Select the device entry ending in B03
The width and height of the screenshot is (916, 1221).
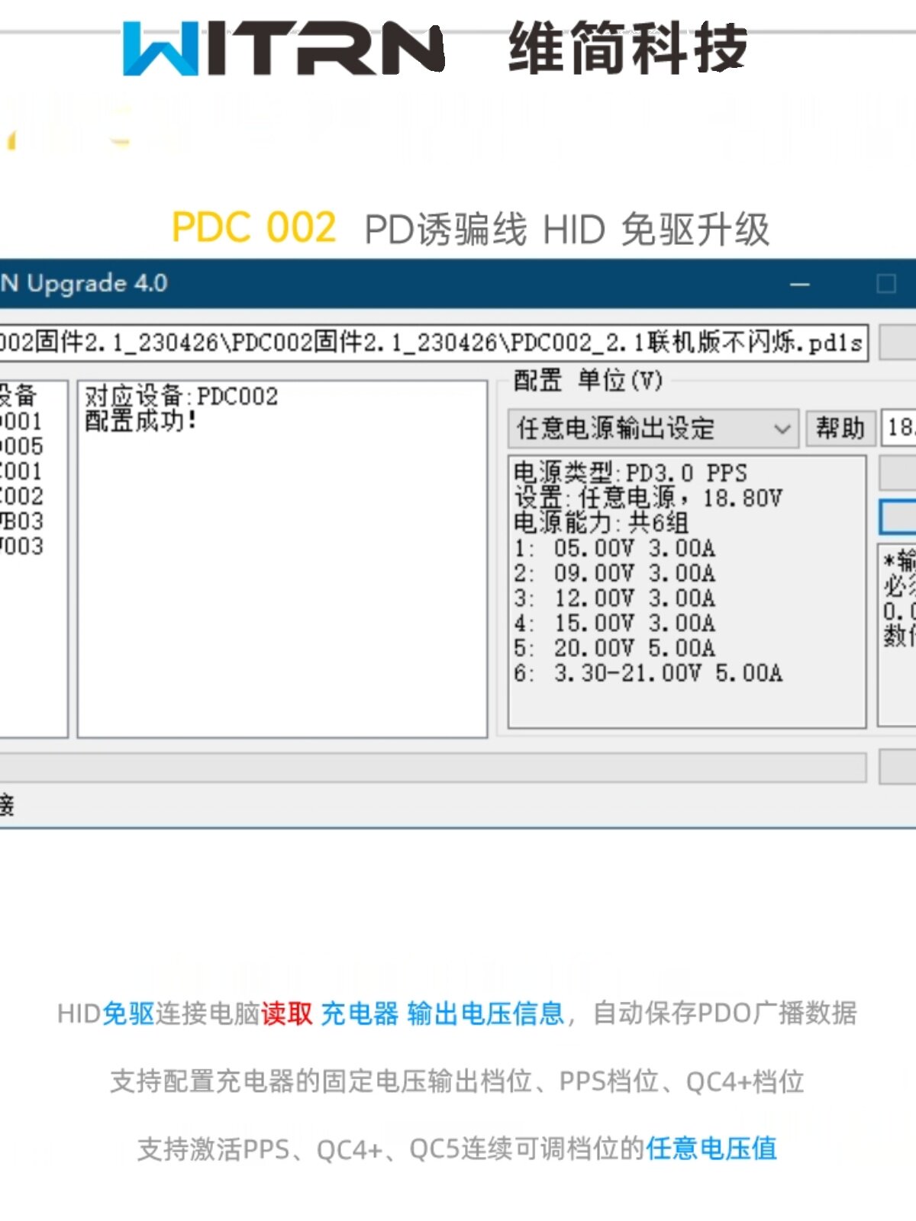(22, 521)
